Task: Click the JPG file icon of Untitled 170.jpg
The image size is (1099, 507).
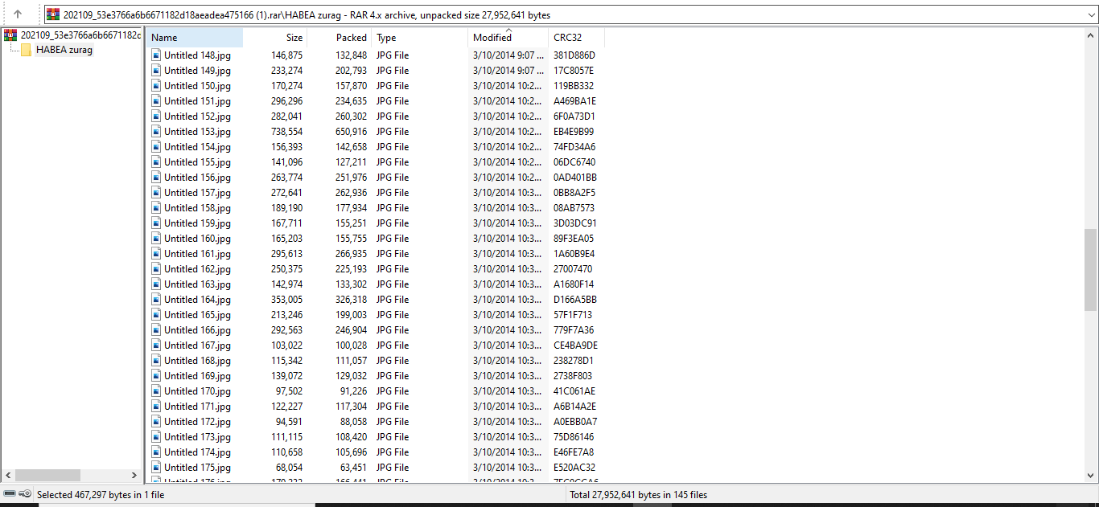Action: [x=156, y=391]
